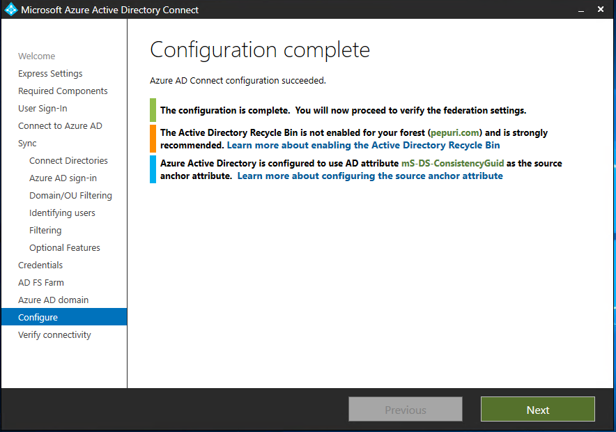This screenshot has width=616, height=432.
Task: Click the Configuration complete heading
Action: pyautogui.click(x=260, y=50)
